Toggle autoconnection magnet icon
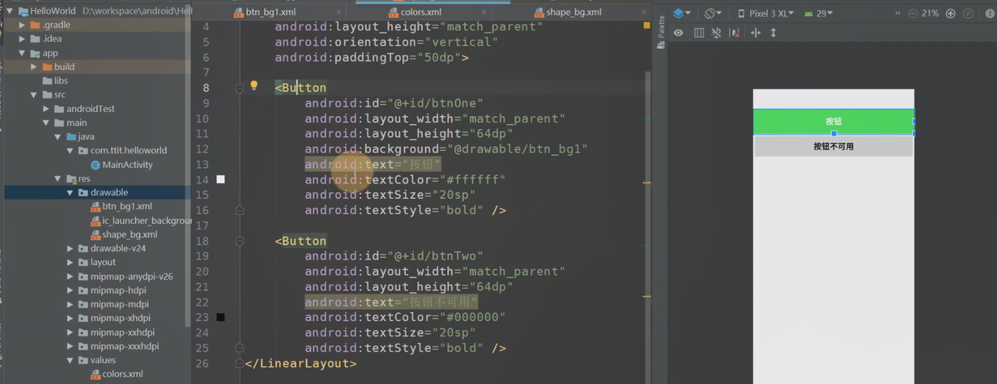This screenshot has height=384, width=997. tap(717, 33)
